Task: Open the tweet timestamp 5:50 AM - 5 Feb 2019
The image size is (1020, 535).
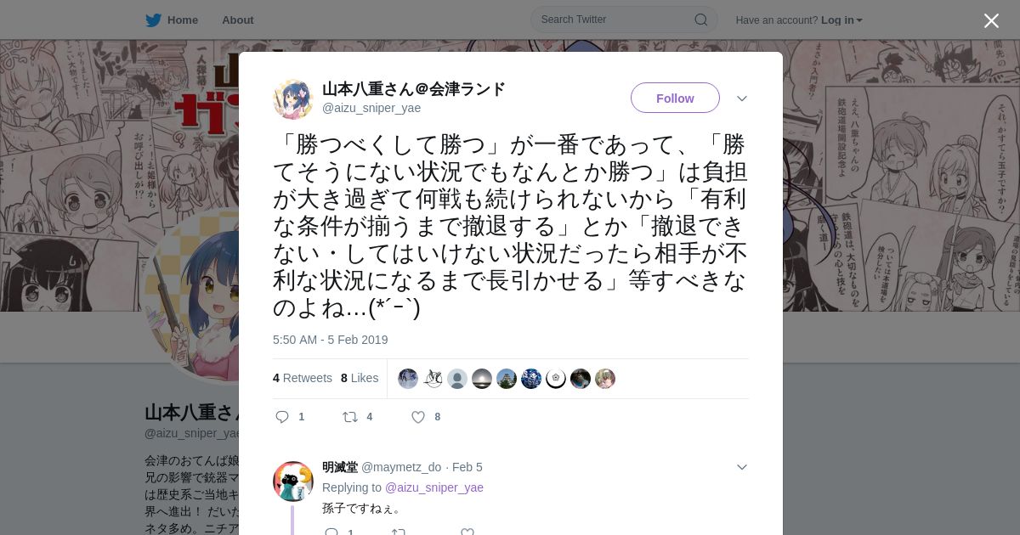Action: click(331, 340)
